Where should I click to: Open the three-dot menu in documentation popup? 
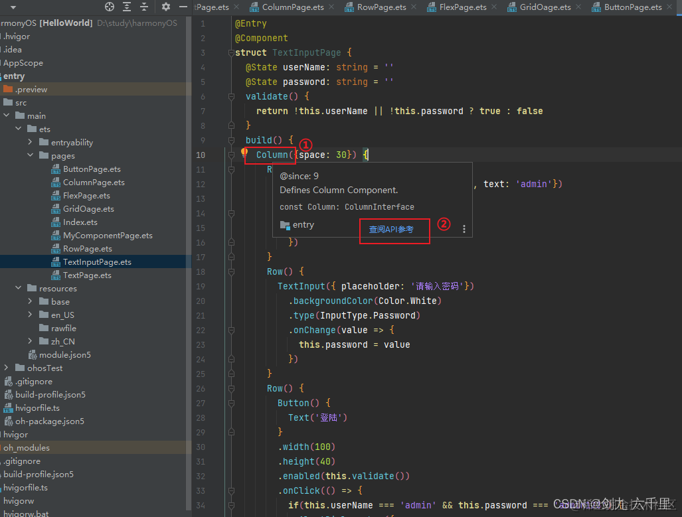coord(464,229)
